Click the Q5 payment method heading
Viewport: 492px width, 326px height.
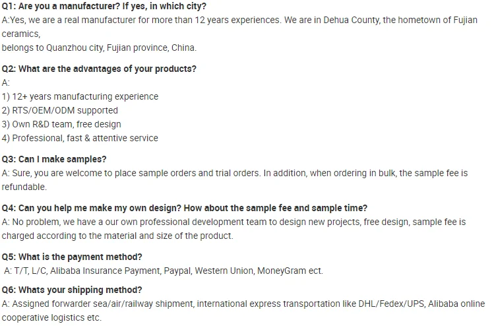click(72, 257)
